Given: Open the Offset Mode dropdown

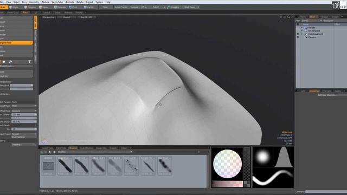Looking at the screenshot, I should pos(24,110).
